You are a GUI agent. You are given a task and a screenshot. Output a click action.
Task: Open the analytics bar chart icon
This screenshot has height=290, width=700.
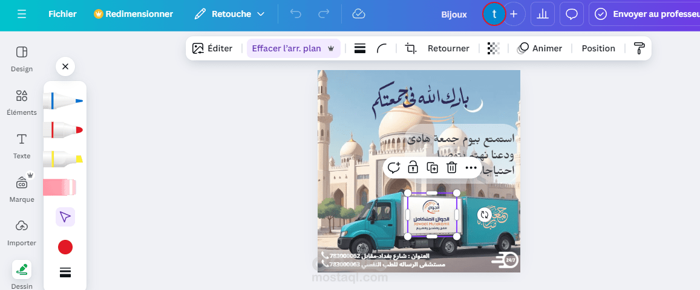543,14
